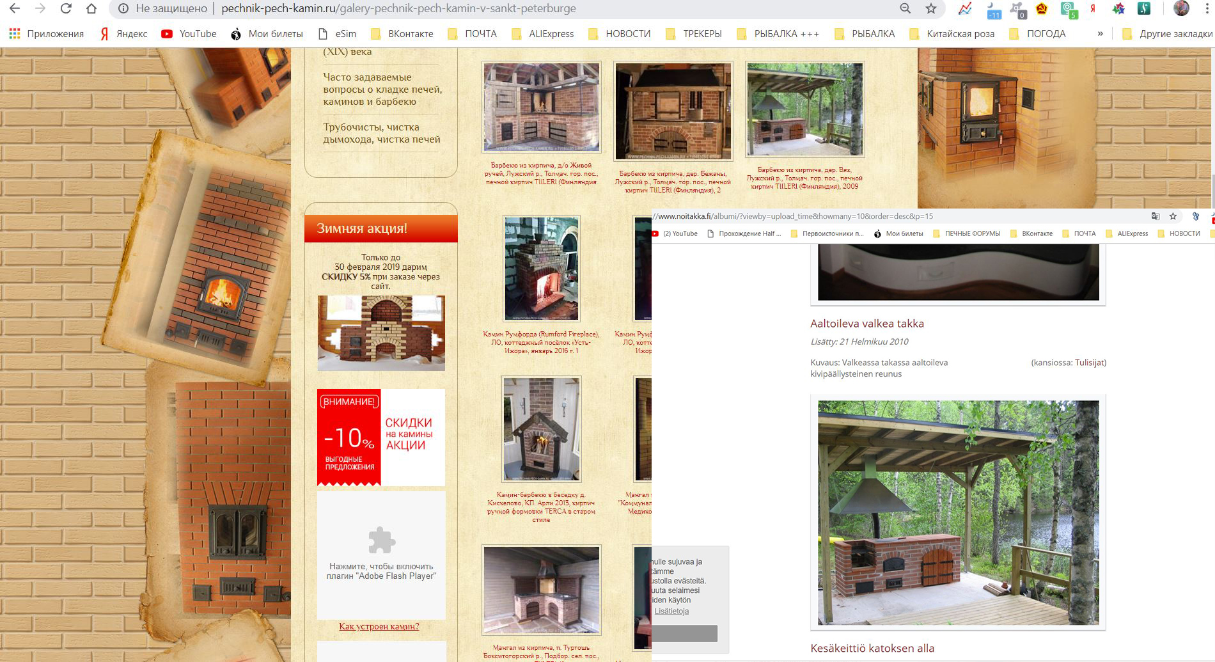The height and width of the screenshot is (662, 1215).
Task: Expand the ТРЕКЕРЫ bookmark folder
Action: coord(694,34)
